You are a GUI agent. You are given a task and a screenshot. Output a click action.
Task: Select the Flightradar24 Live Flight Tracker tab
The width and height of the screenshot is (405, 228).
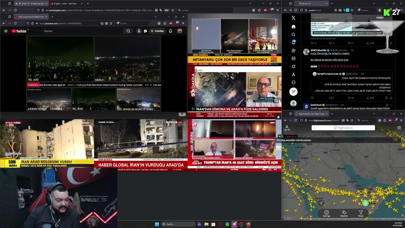click(x=311, y=114)
